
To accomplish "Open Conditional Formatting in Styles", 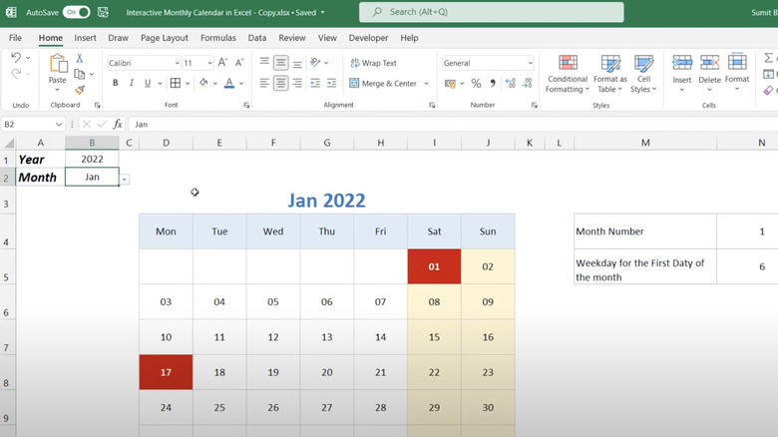I will coord(568,73).
